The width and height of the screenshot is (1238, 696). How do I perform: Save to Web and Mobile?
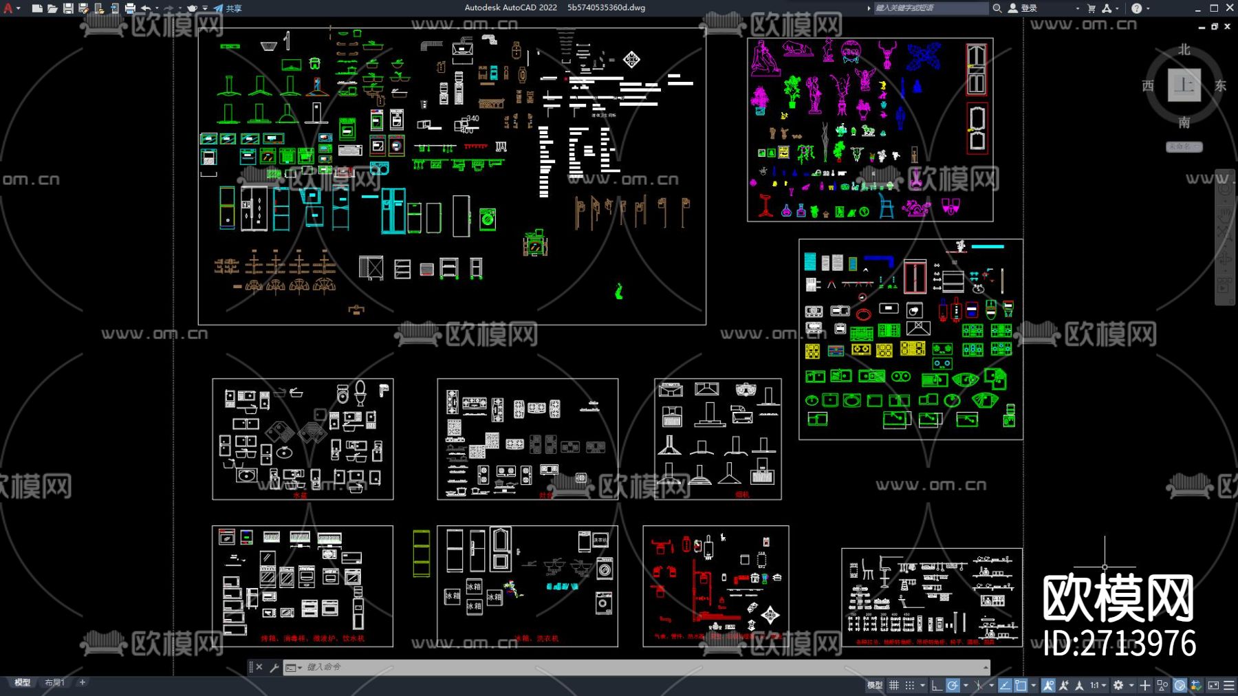point(114,8)
